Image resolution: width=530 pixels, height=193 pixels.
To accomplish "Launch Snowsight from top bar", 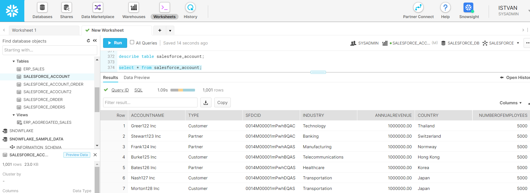I will [469, 8].
